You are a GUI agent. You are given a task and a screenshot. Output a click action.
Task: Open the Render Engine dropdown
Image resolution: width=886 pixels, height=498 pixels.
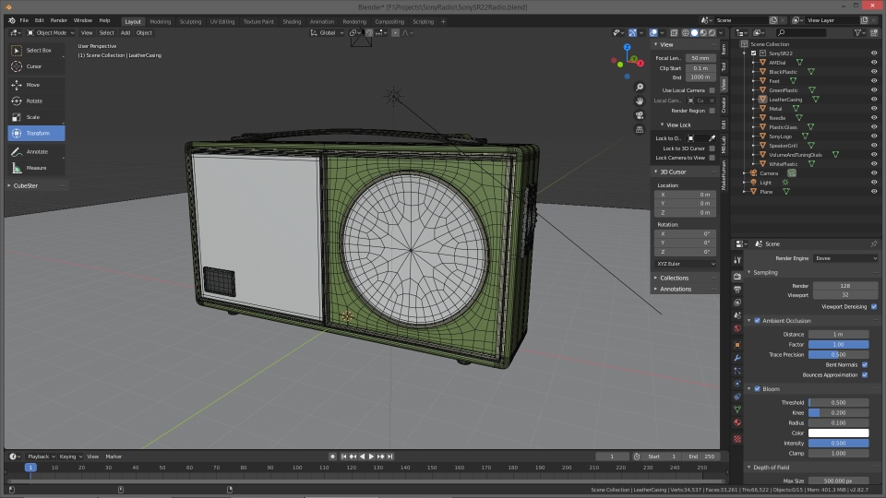(x=845, y=258)
